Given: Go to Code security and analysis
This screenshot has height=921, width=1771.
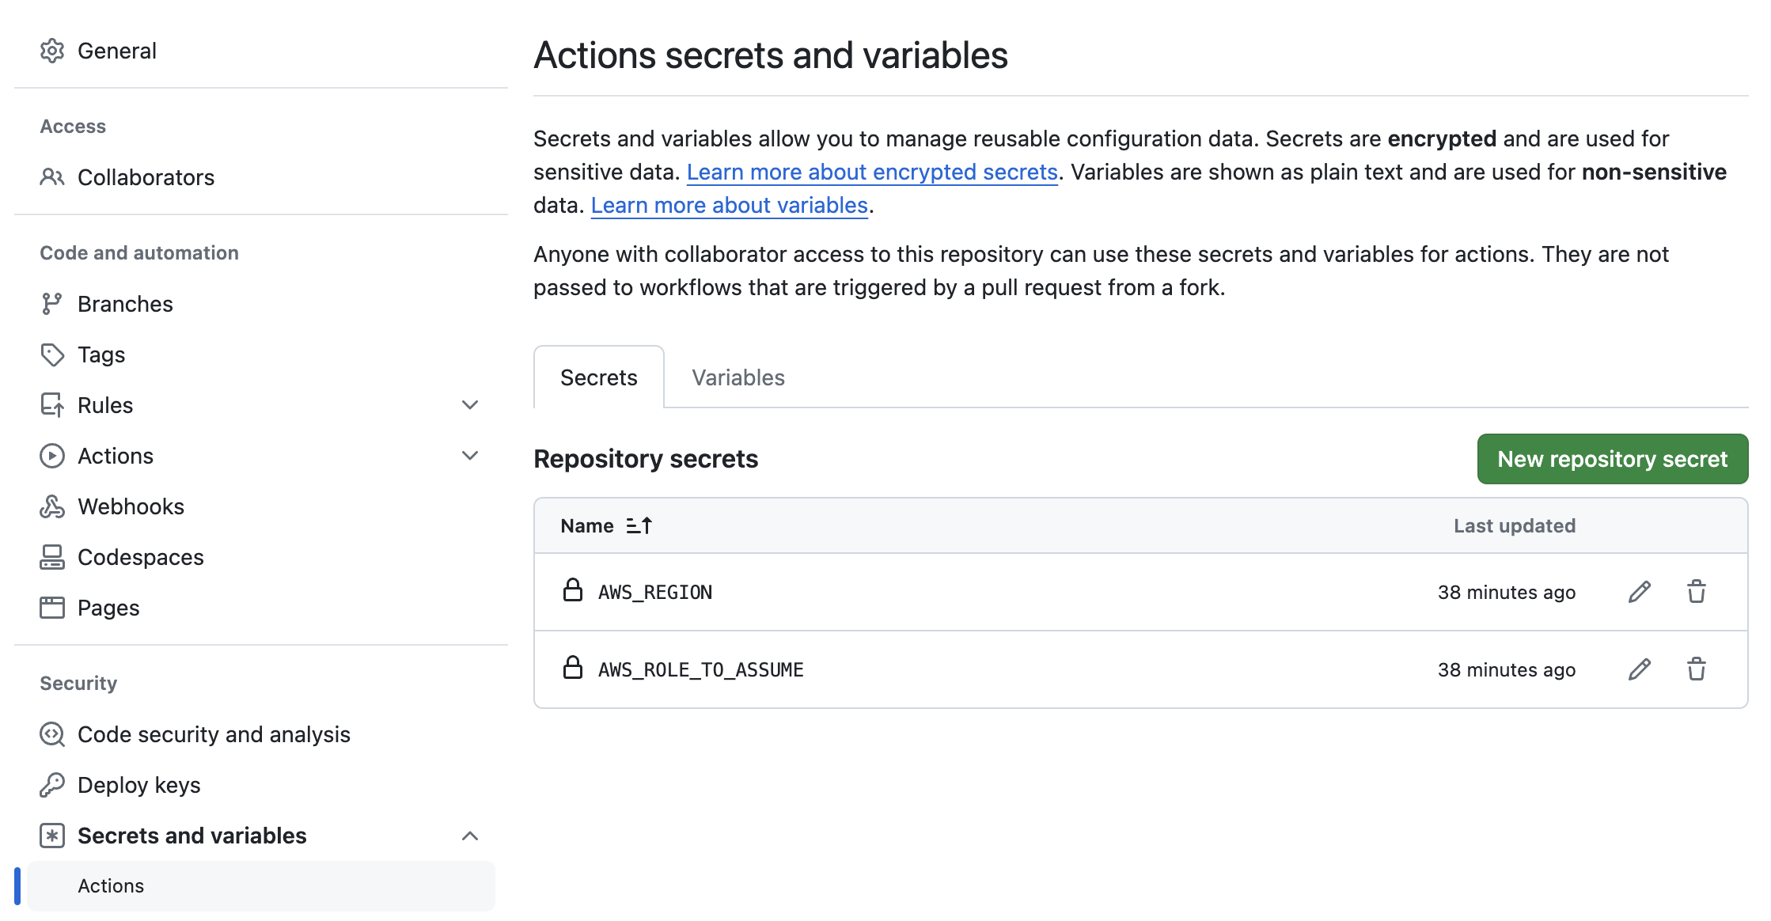Looking at the screenshot, I should tap(214, 734).
